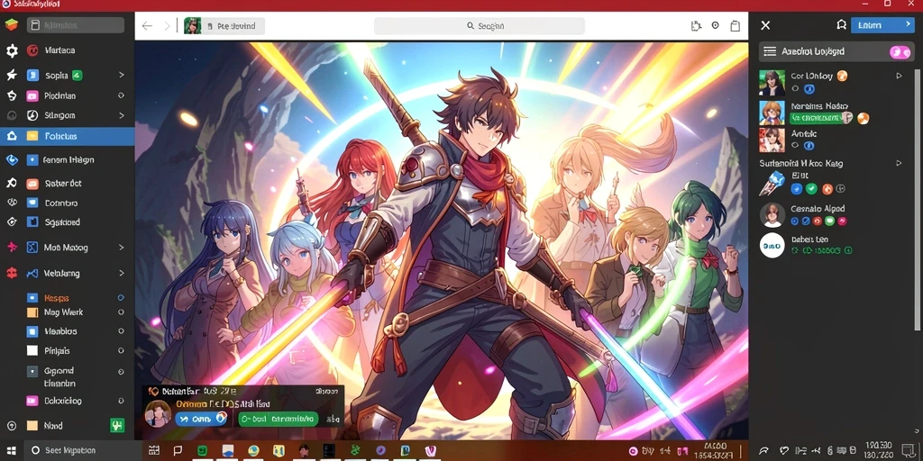The width and height of the screenshot is (923, 461).
Task: Expand the first contact's triangle arrow in the right panel
Action: (x=899, y=76)
